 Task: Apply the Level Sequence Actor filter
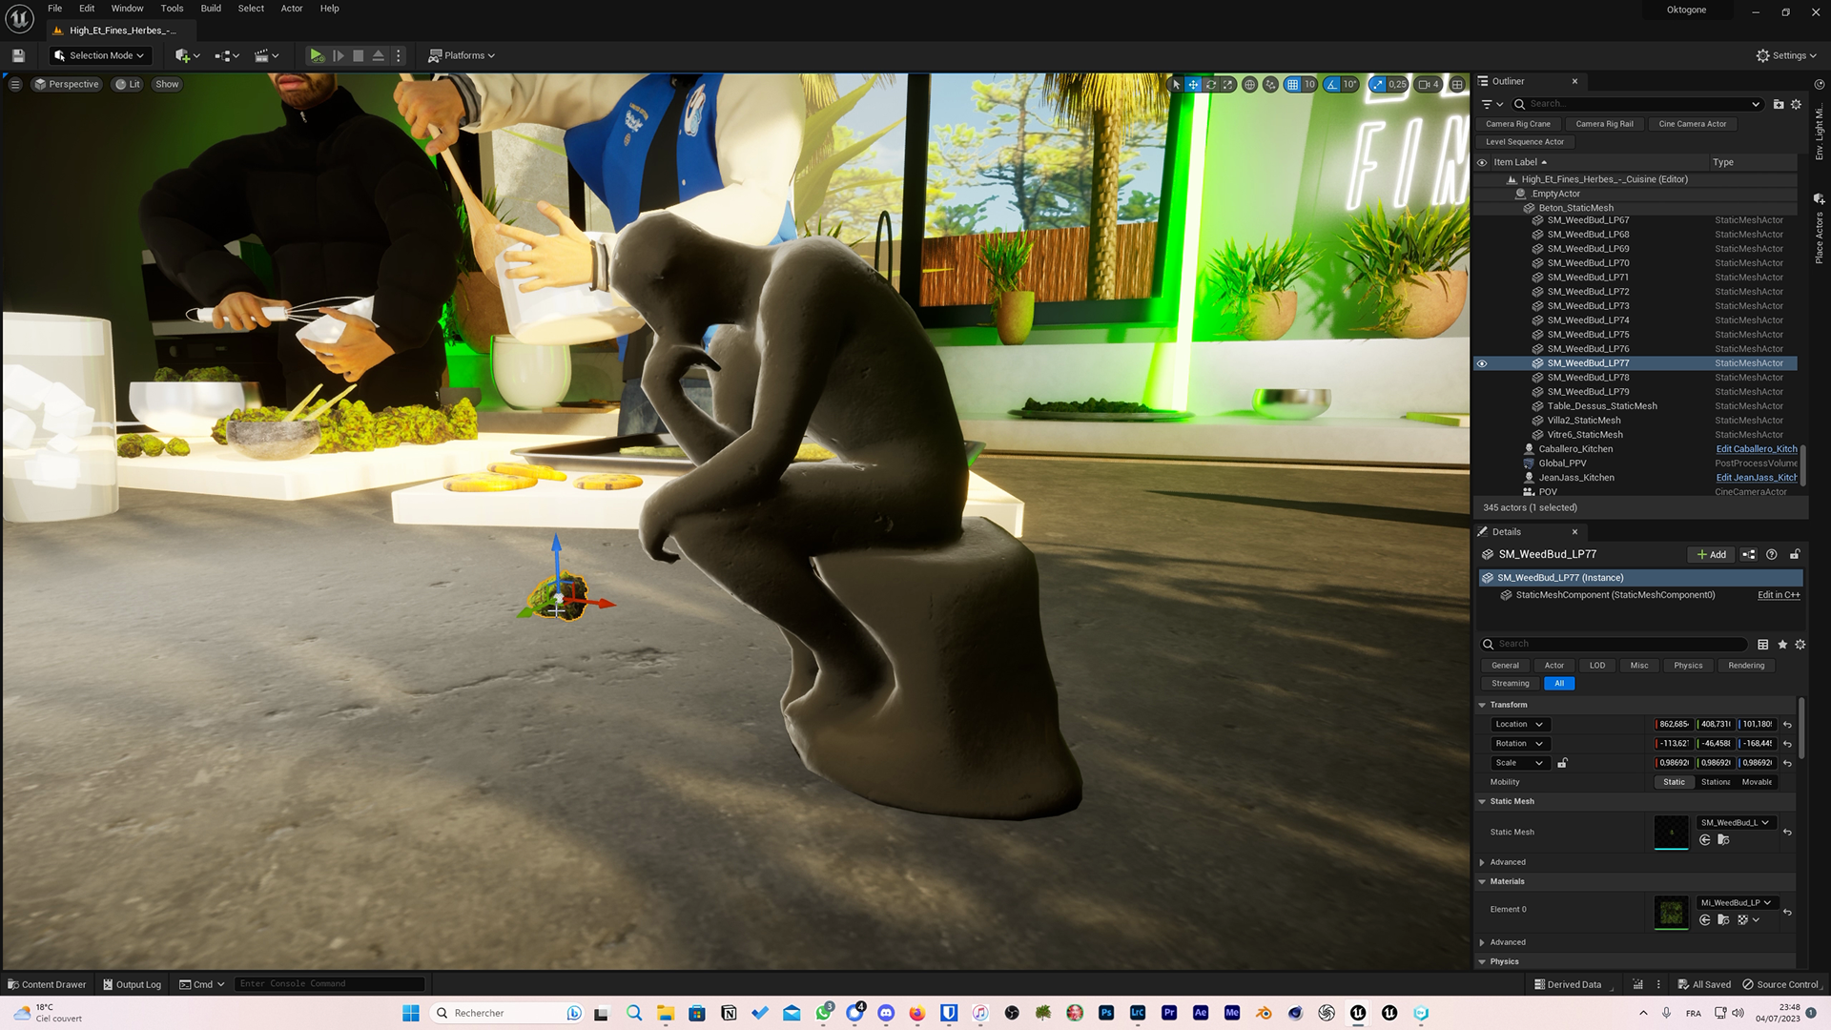pos(1525,142)
